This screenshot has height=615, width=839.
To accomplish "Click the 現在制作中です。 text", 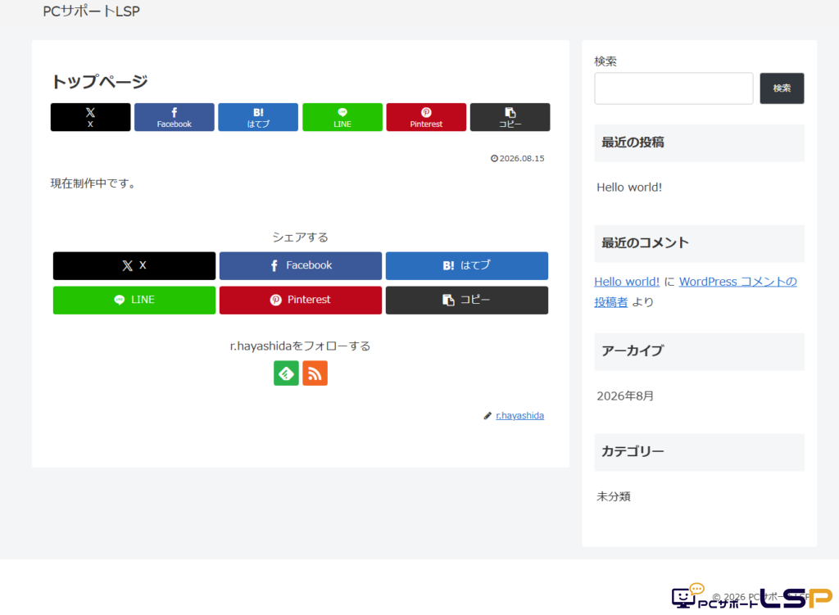I will (x=94, y=183).
